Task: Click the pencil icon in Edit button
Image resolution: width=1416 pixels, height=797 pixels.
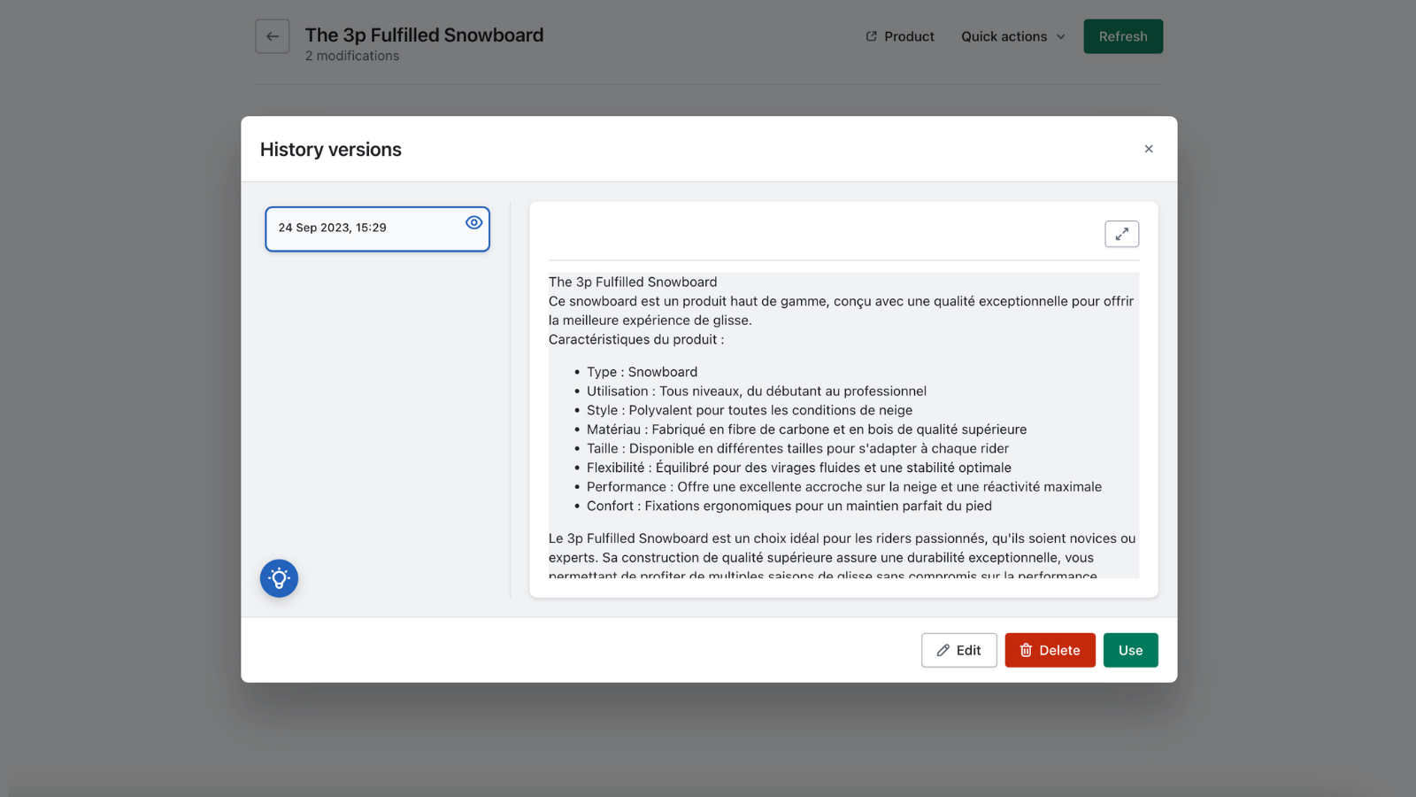Action: [x=943, y=650]
